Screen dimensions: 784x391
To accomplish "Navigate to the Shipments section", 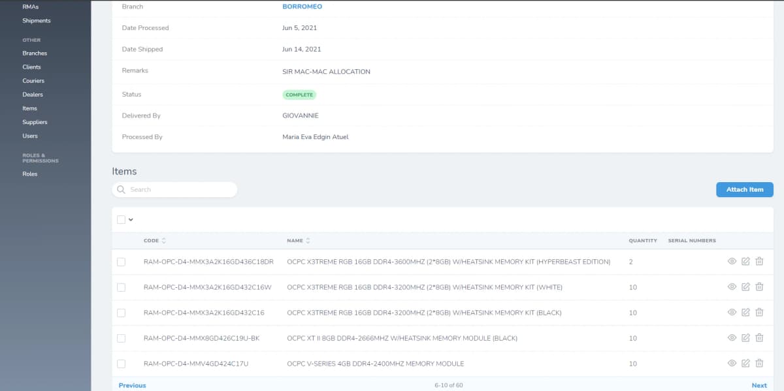I will pos(37,20).
